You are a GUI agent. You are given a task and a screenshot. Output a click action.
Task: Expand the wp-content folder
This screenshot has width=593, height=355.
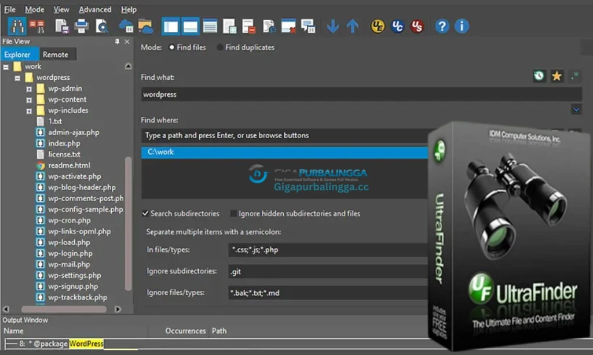[x=29, y=100]
